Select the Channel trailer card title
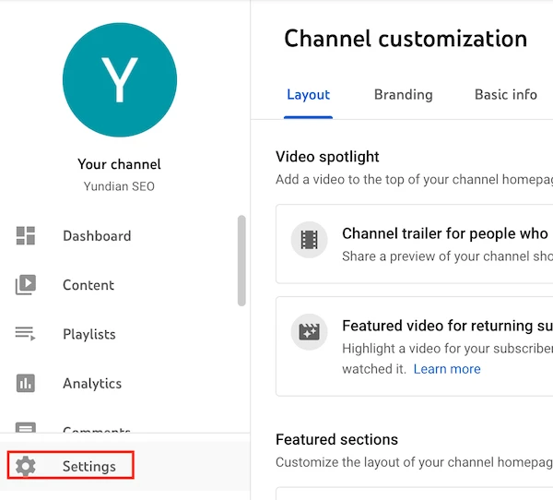The image size is (553, 500). point(445,233)
